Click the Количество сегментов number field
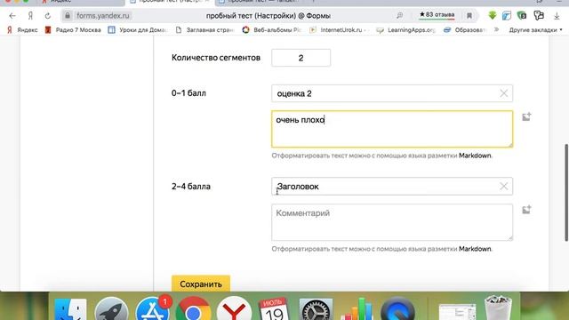The image size is (569, 320). pyautogui.click(x=301, y=58)
